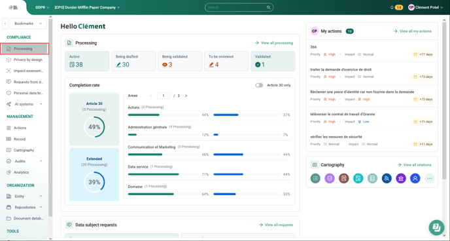
Task: Expand the Repositories submenu chevron
Action: click(x=41, y=207)
